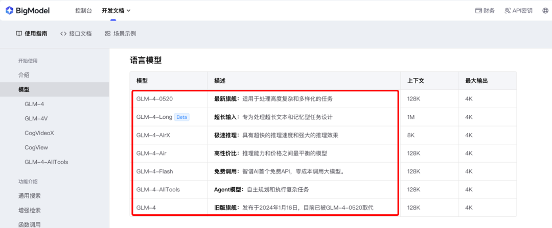Screen dimensions: 552x228
Task: Click the 极速推理 description text
Action: pyautogui.click(x=276, y=135)
